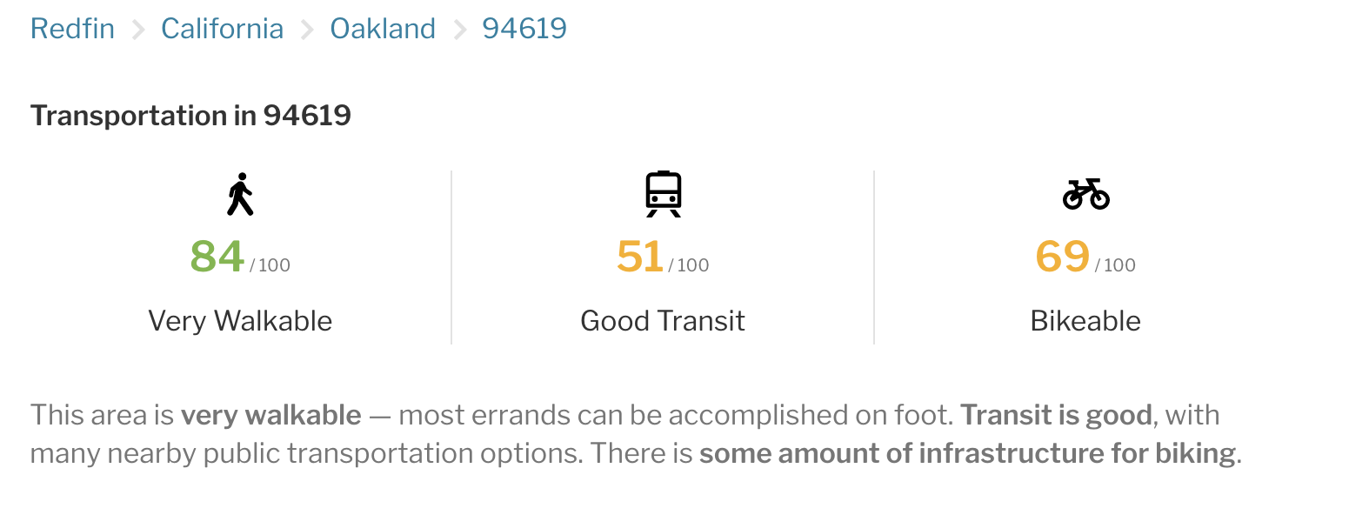Click the walking pedestrian icon
The image size is (1369, 515).
pos(240,194)
